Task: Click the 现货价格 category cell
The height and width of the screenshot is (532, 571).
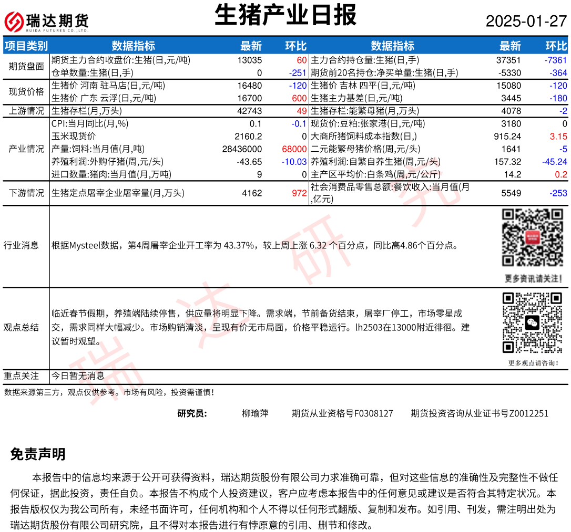Action: (26, 91)
